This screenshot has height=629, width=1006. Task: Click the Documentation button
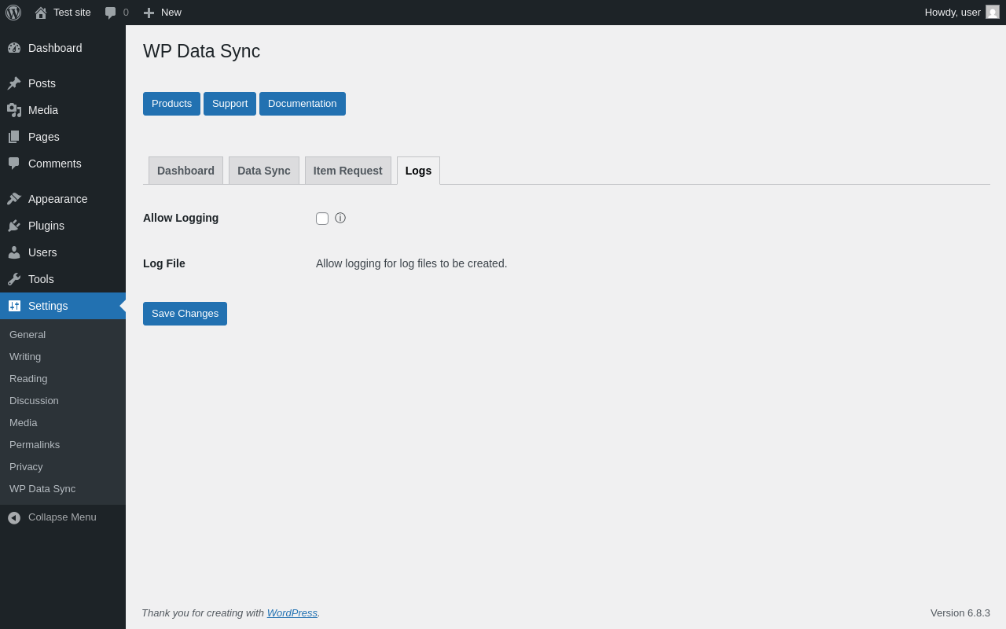click(302, 104)
